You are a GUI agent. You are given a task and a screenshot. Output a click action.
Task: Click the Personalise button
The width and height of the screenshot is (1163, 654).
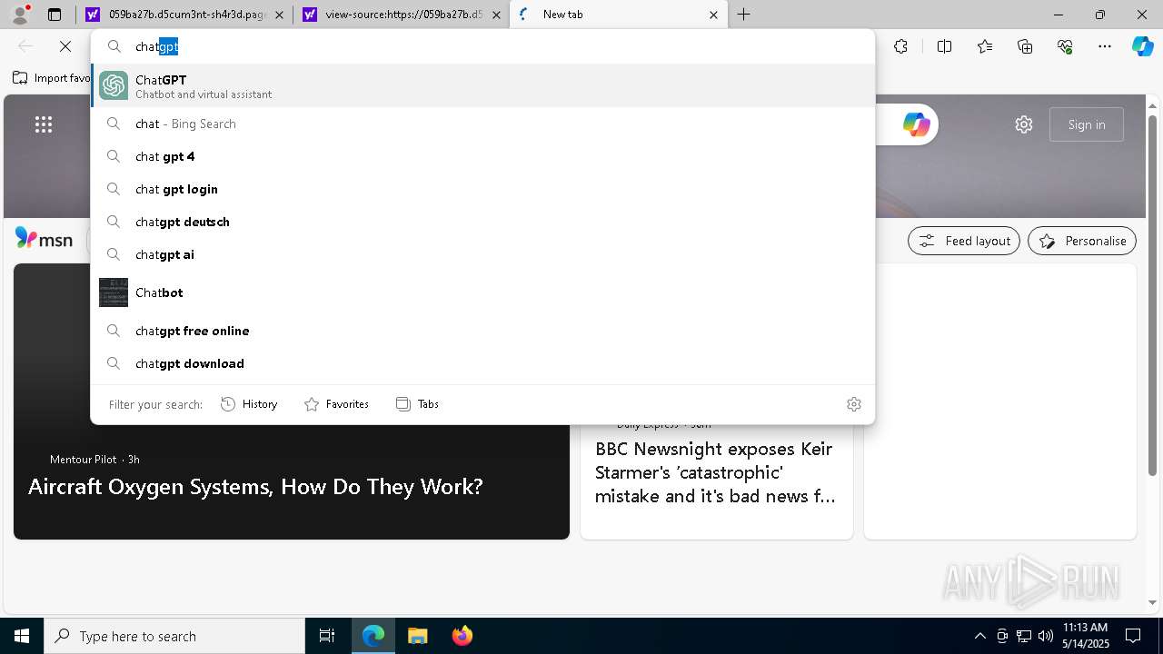tap(1082, 241)
